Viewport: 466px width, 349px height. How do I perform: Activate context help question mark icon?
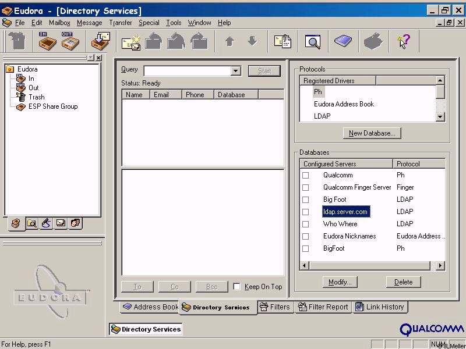tap(404, 41)
